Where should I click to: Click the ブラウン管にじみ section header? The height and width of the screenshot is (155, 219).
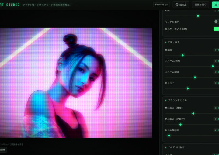[177, 100]
